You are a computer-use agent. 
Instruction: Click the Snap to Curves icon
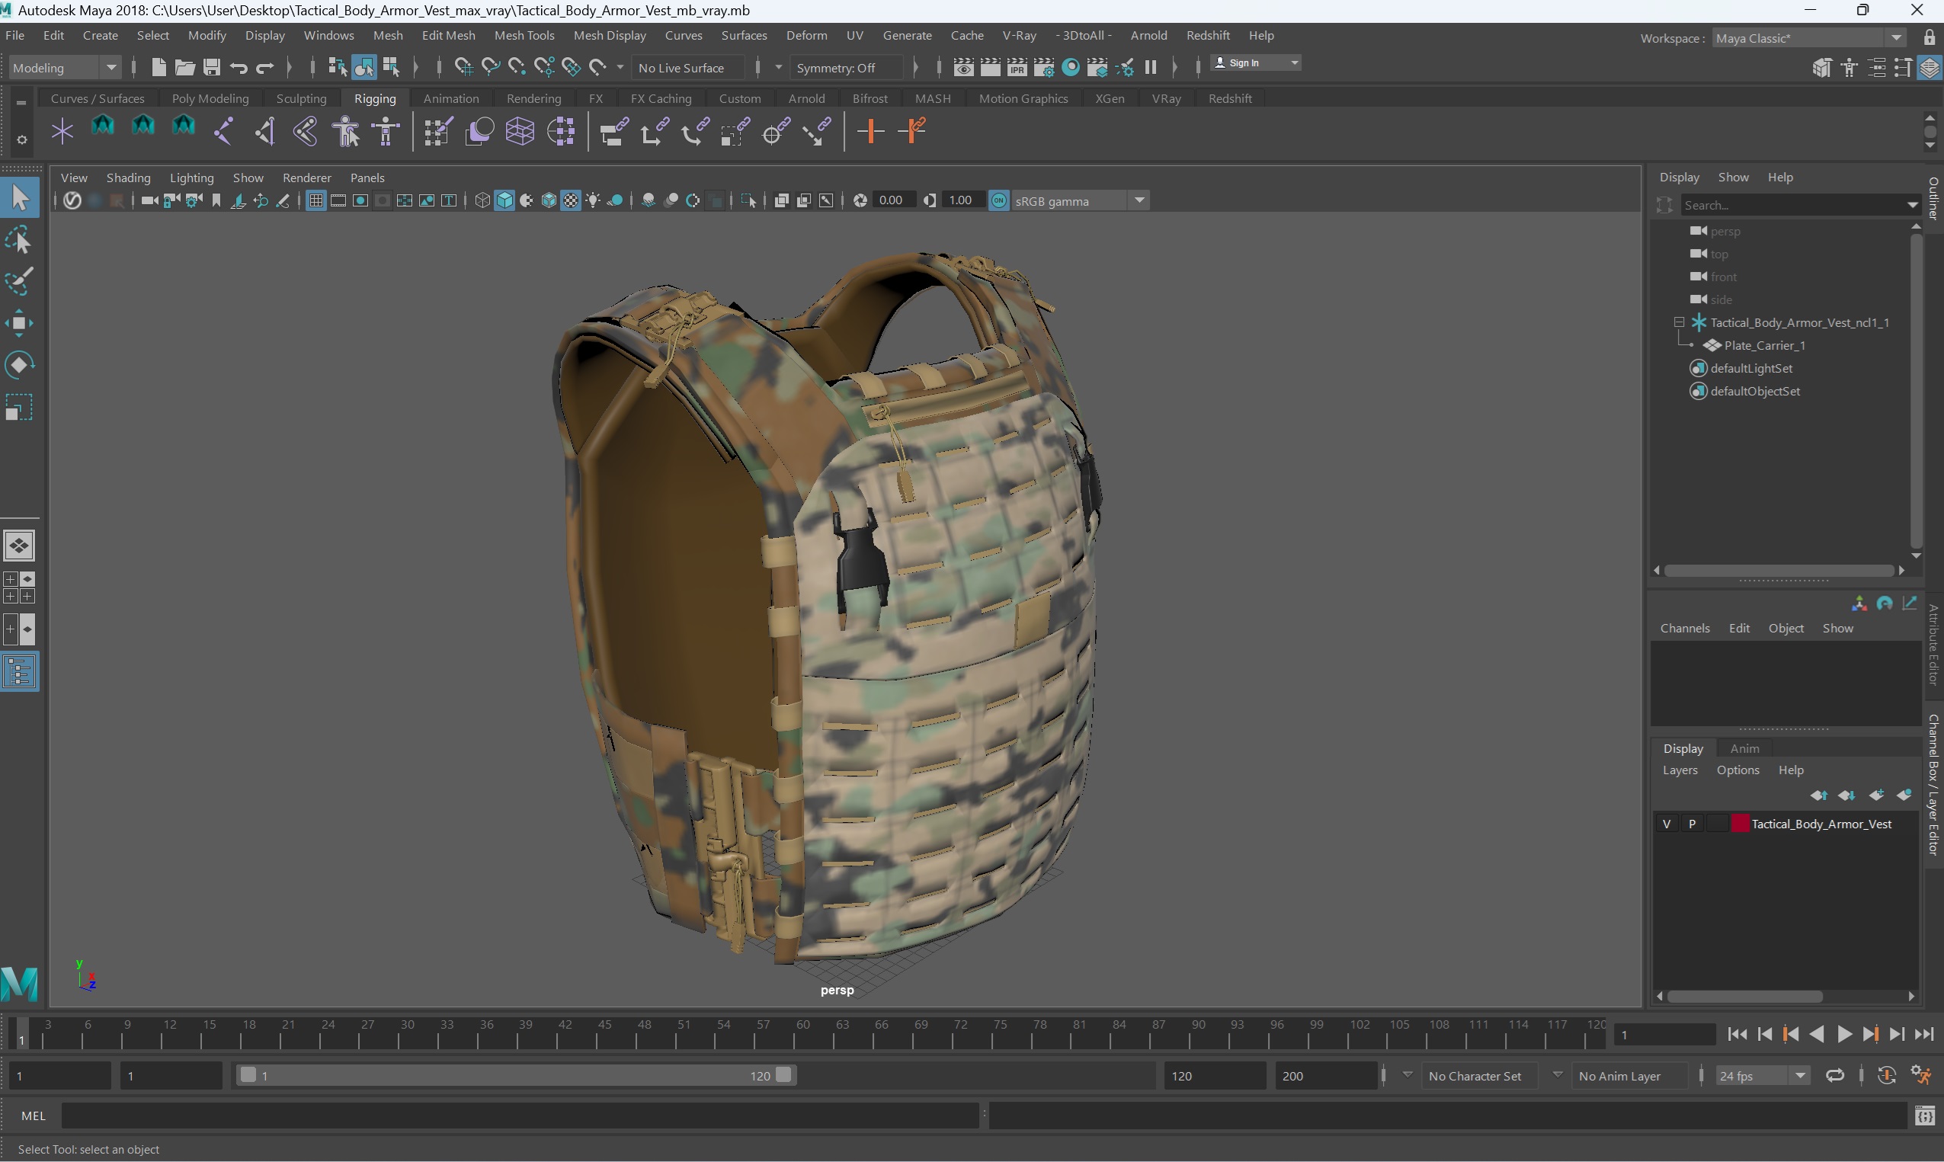pyautogui.click(x=490, y=67)
